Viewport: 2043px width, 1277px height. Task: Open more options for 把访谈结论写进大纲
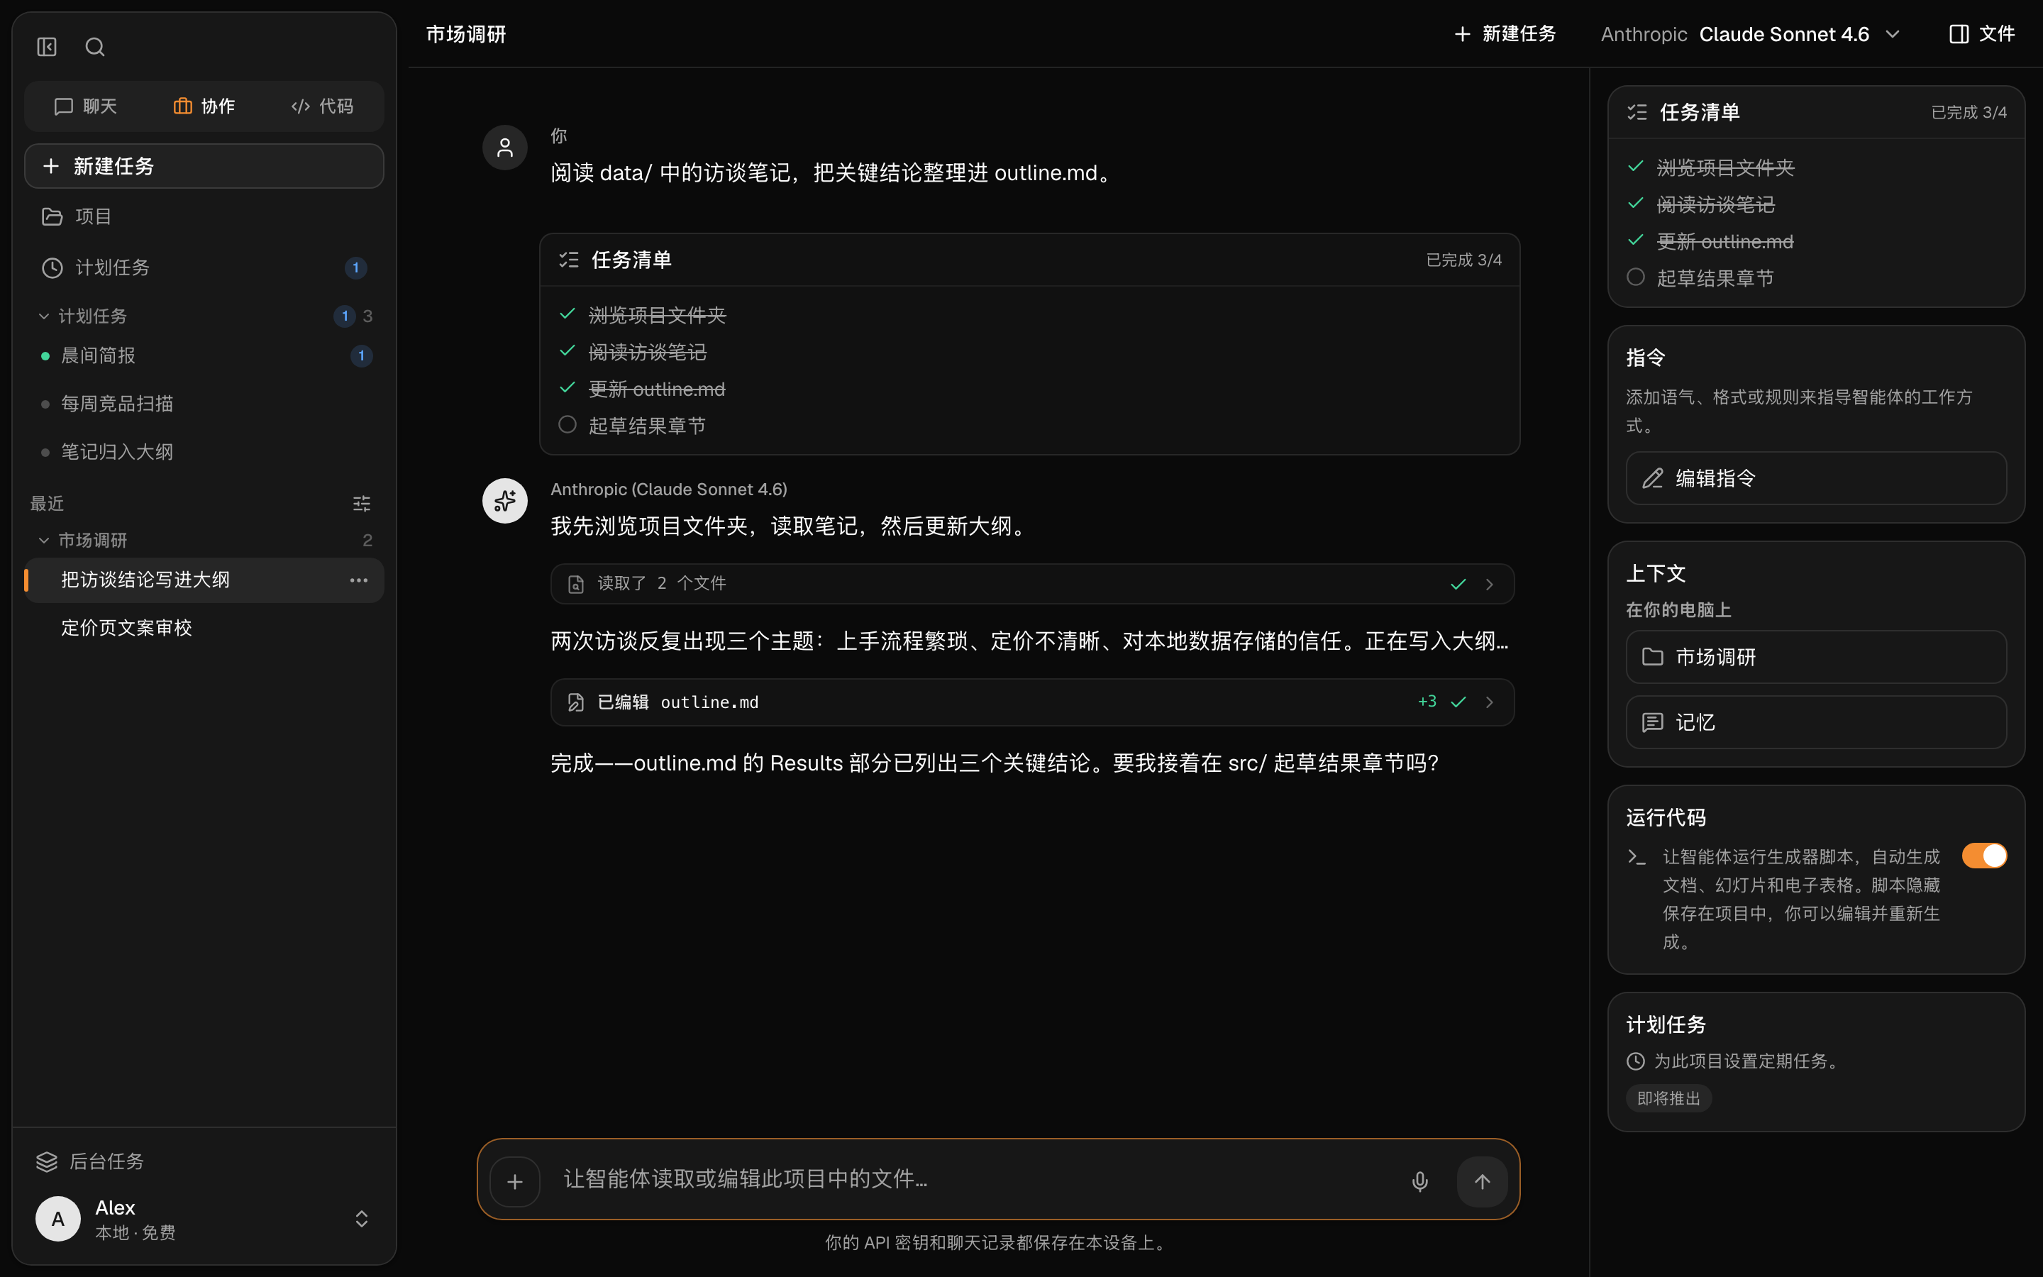click(359, 580)
